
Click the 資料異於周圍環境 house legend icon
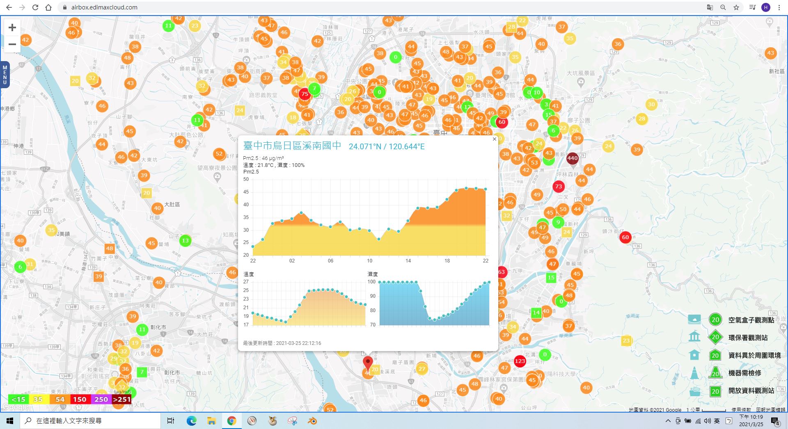click(694, 355)
